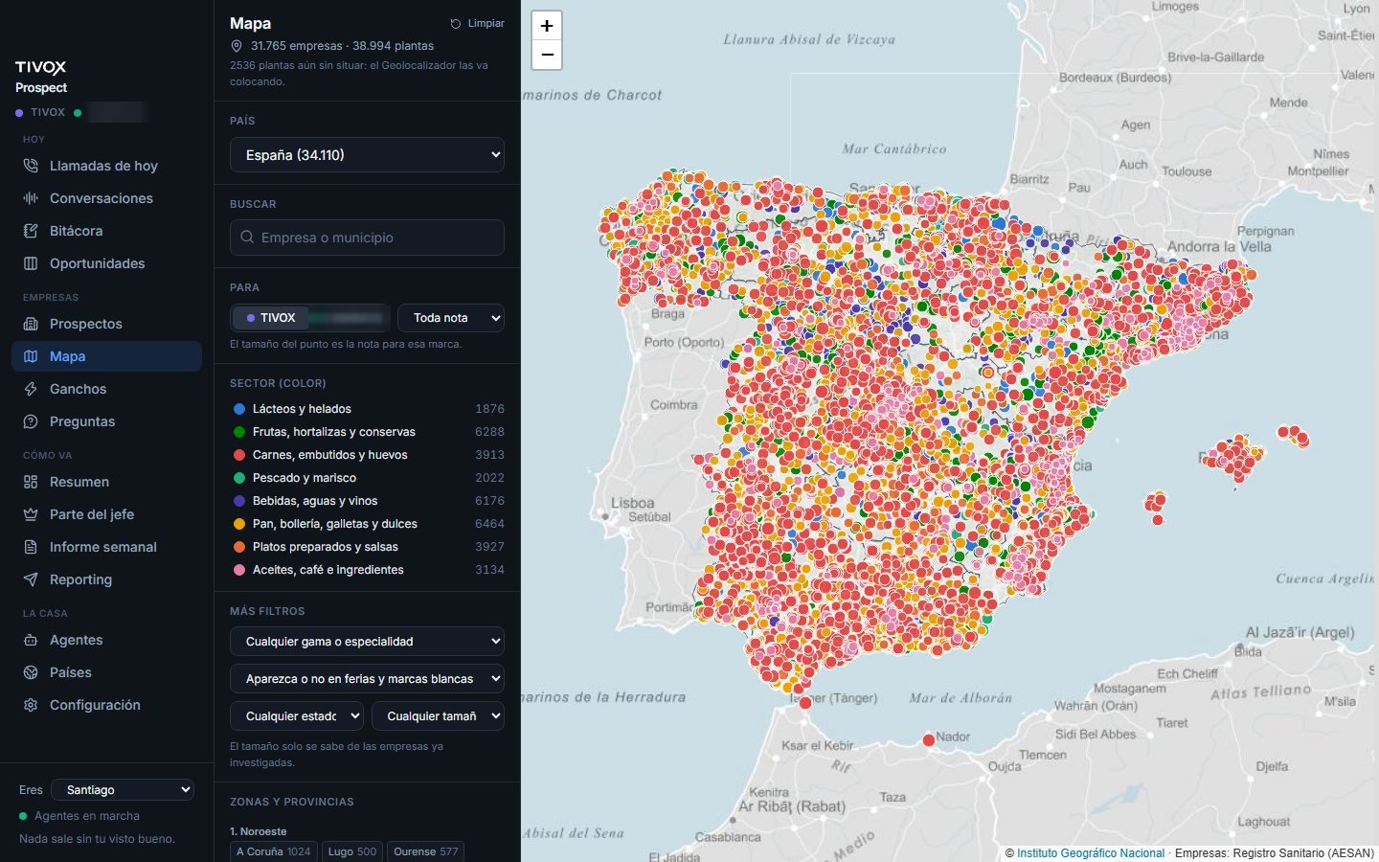Open Agentes robot icon
This screenshot has height=862, width=1379.
pos(31,640)
